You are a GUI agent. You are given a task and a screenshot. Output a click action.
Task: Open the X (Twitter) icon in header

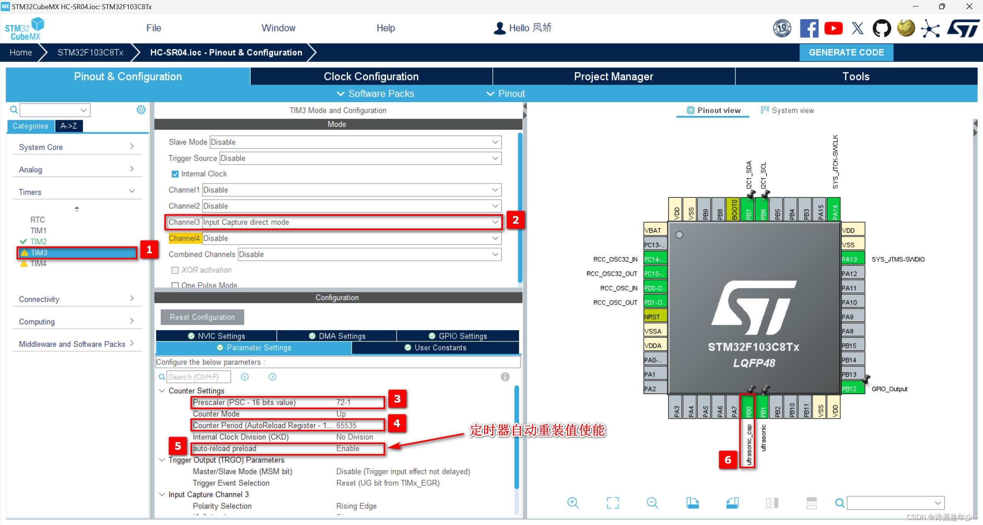(857, 28)
